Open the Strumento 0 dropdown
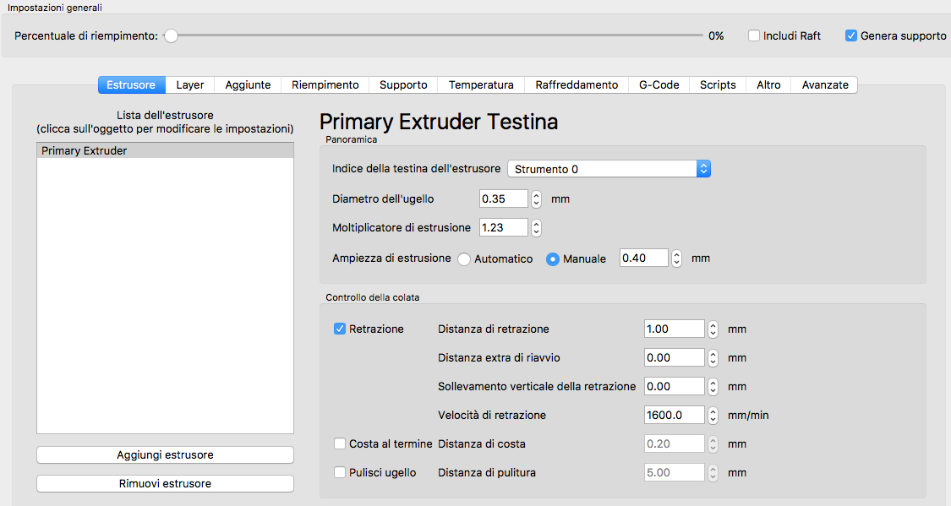This screenshot has width=951, height=506. click(x=609, y=169)
